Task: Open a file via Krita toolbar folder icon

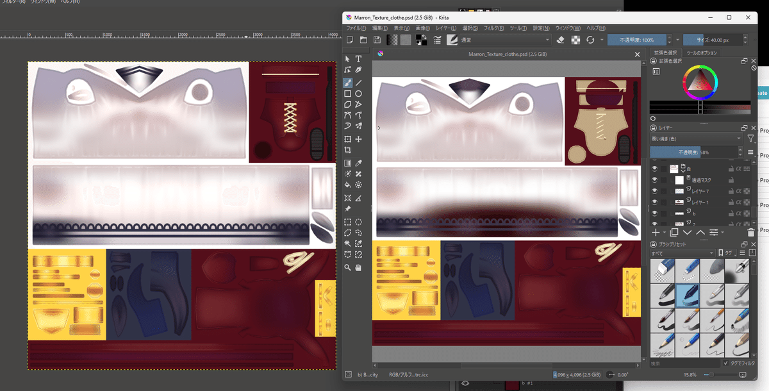Action: click(363, 40)
